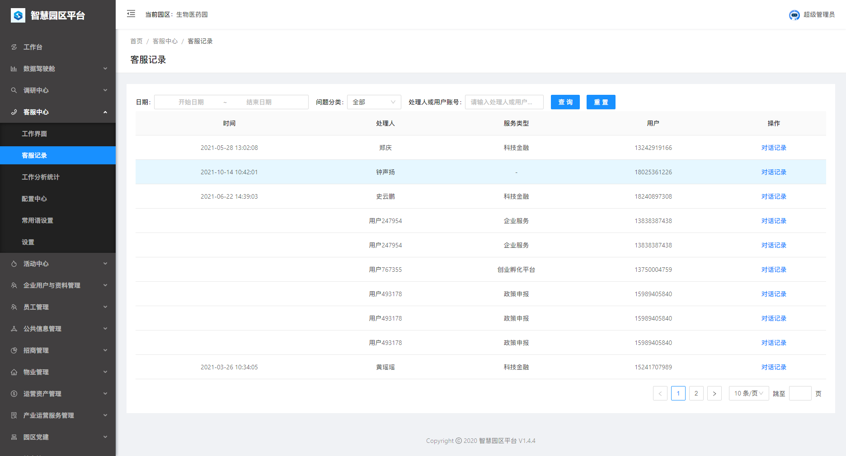This screenshot has width=846, height=456.
Task: Go to page 2 of the records
Action: (696, 393)
